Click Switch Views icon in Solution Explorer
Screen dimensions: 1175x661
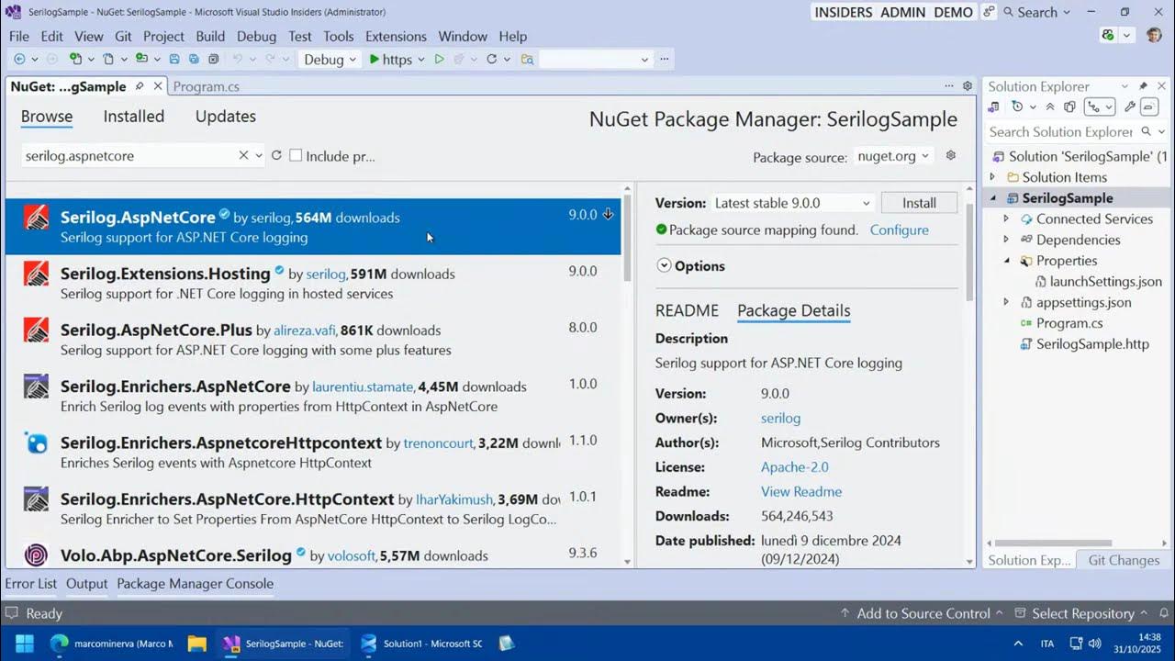pos(994,107)
